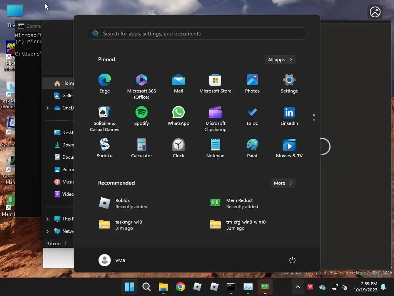Viewport: 394px width, 296px height.
Task: Launch Movies & TV
Action: [x=289, y=148]
